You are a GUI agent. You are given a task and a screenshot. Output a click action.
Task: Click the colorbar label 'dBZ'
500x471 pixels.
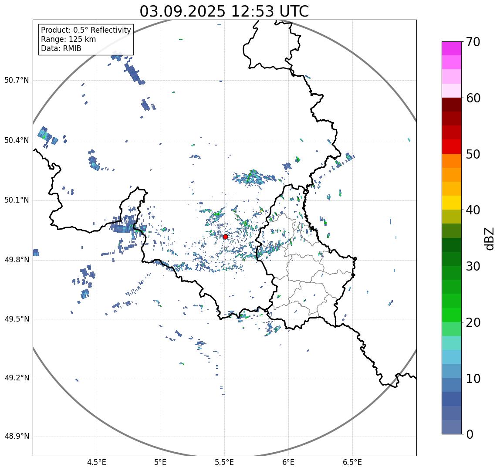click(x=489, y=239)
